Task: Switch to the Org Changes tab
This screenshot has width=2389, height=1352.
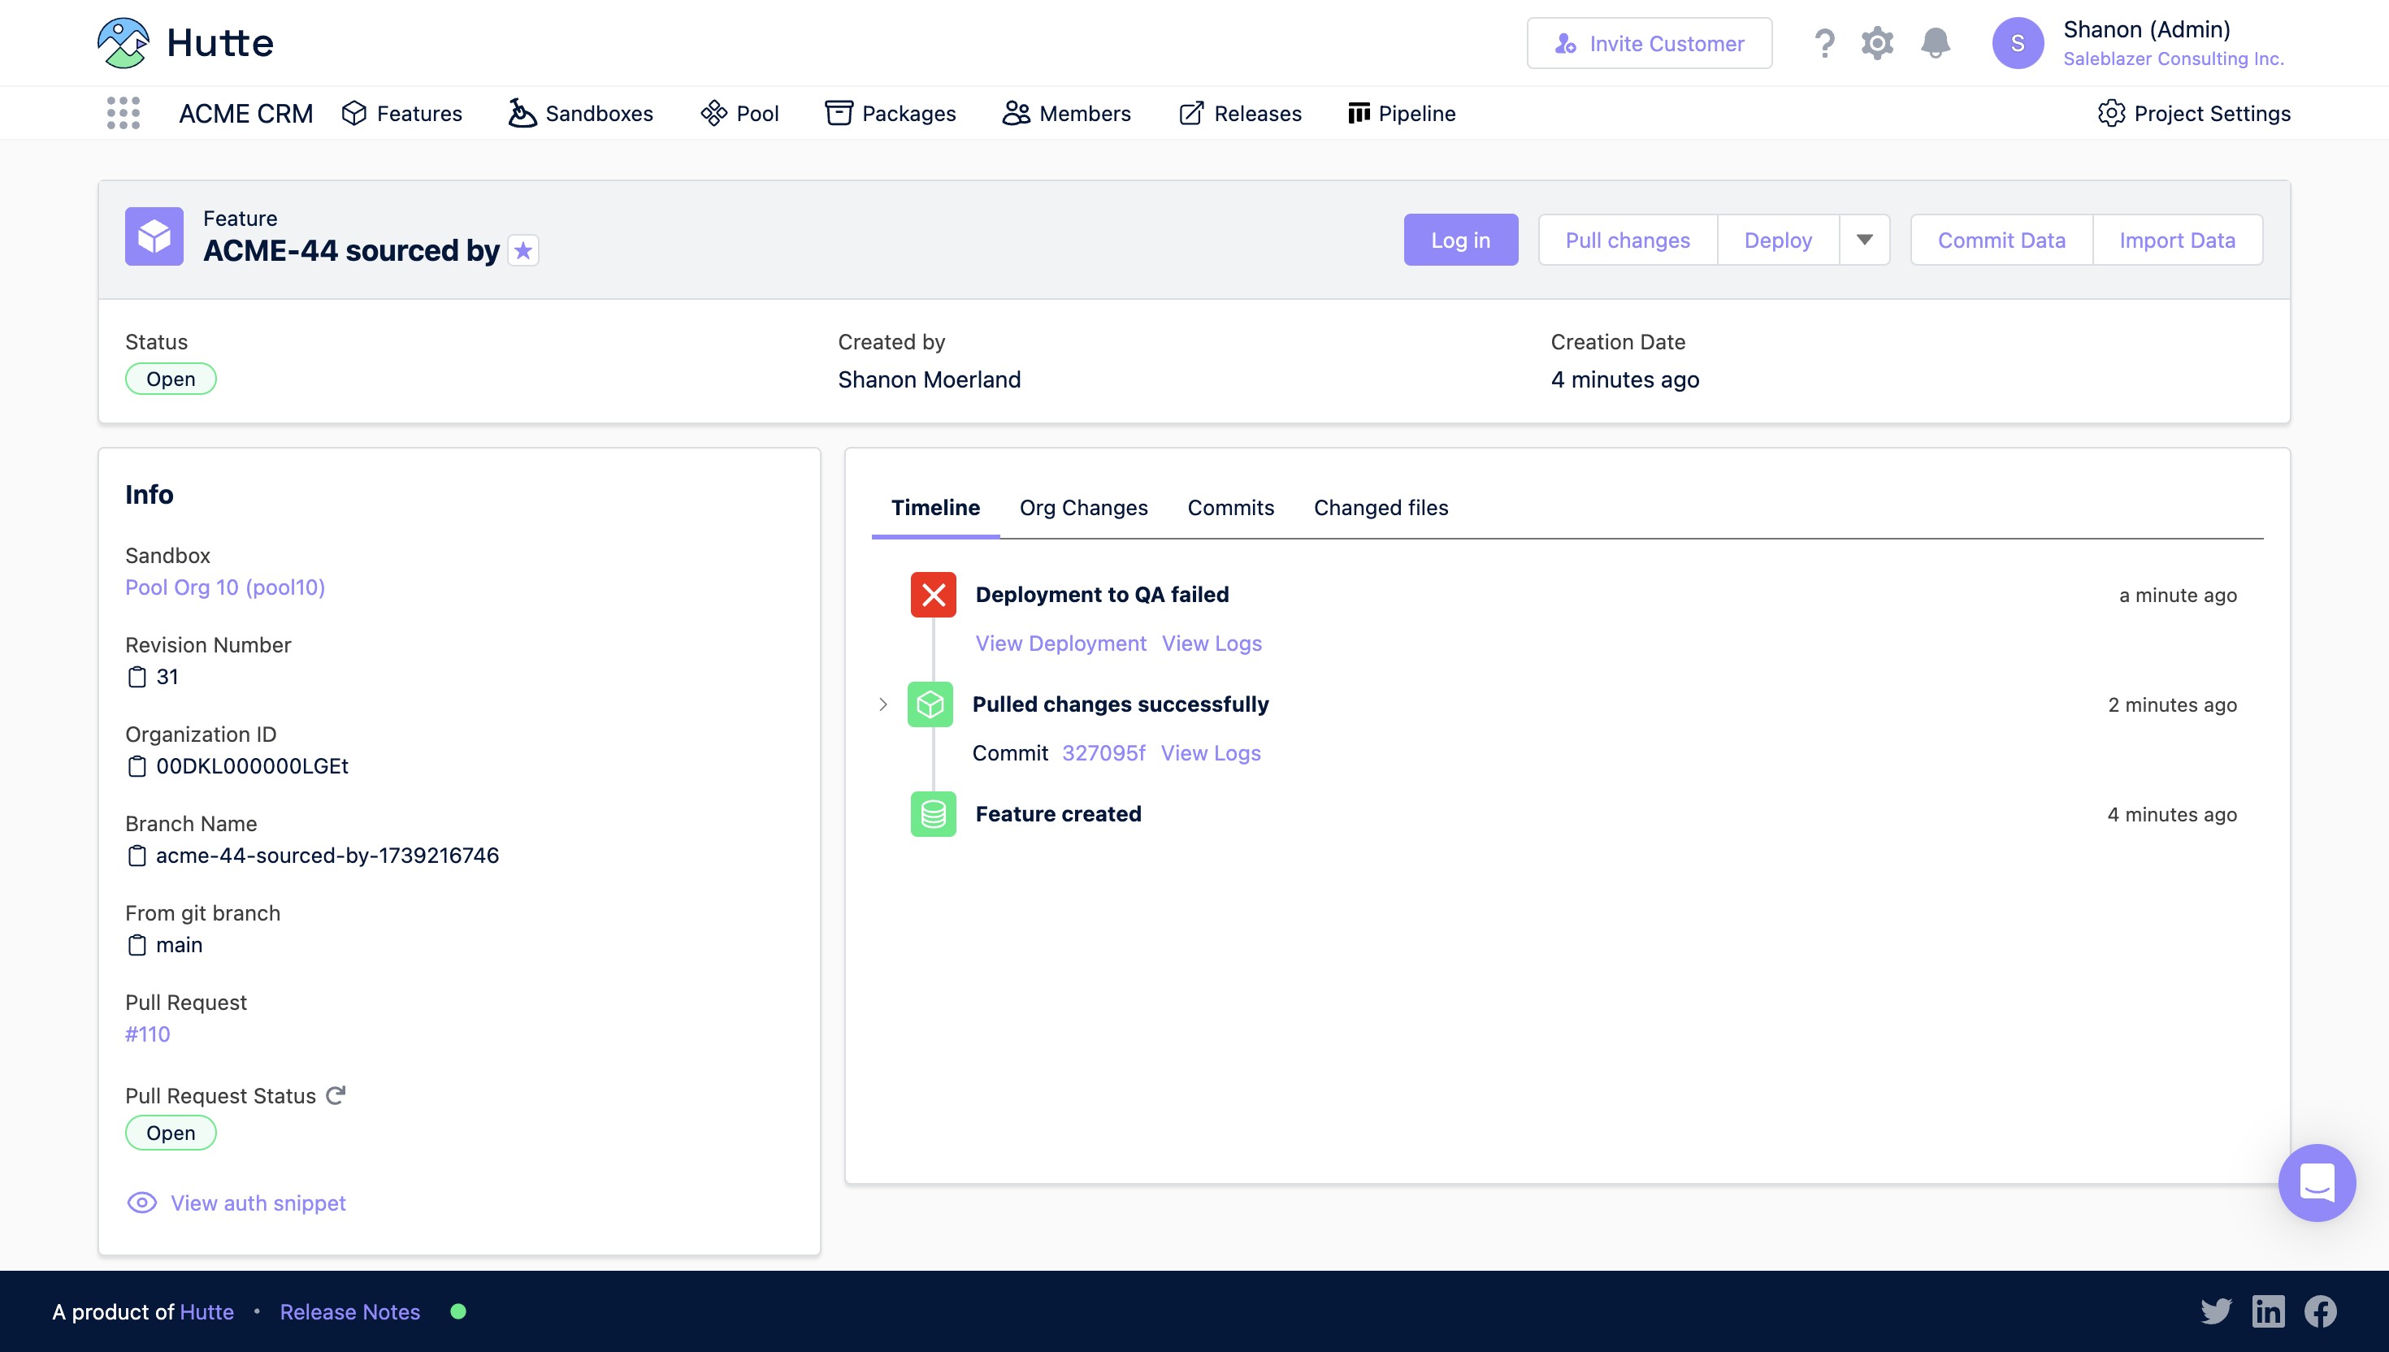Action: click(1083, 508)
